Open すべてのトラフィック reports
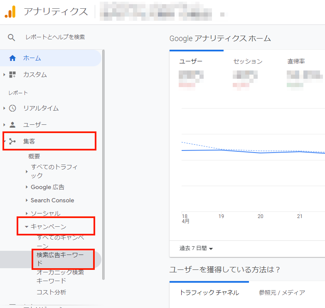The height and width of the screenshot is (308, 325). (54, 171)
